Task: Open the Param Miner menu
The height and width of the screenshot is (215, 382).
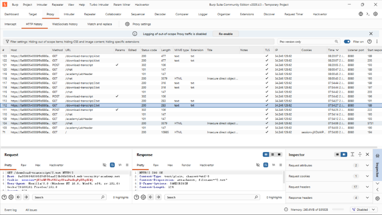Action: tap(122, 5)
